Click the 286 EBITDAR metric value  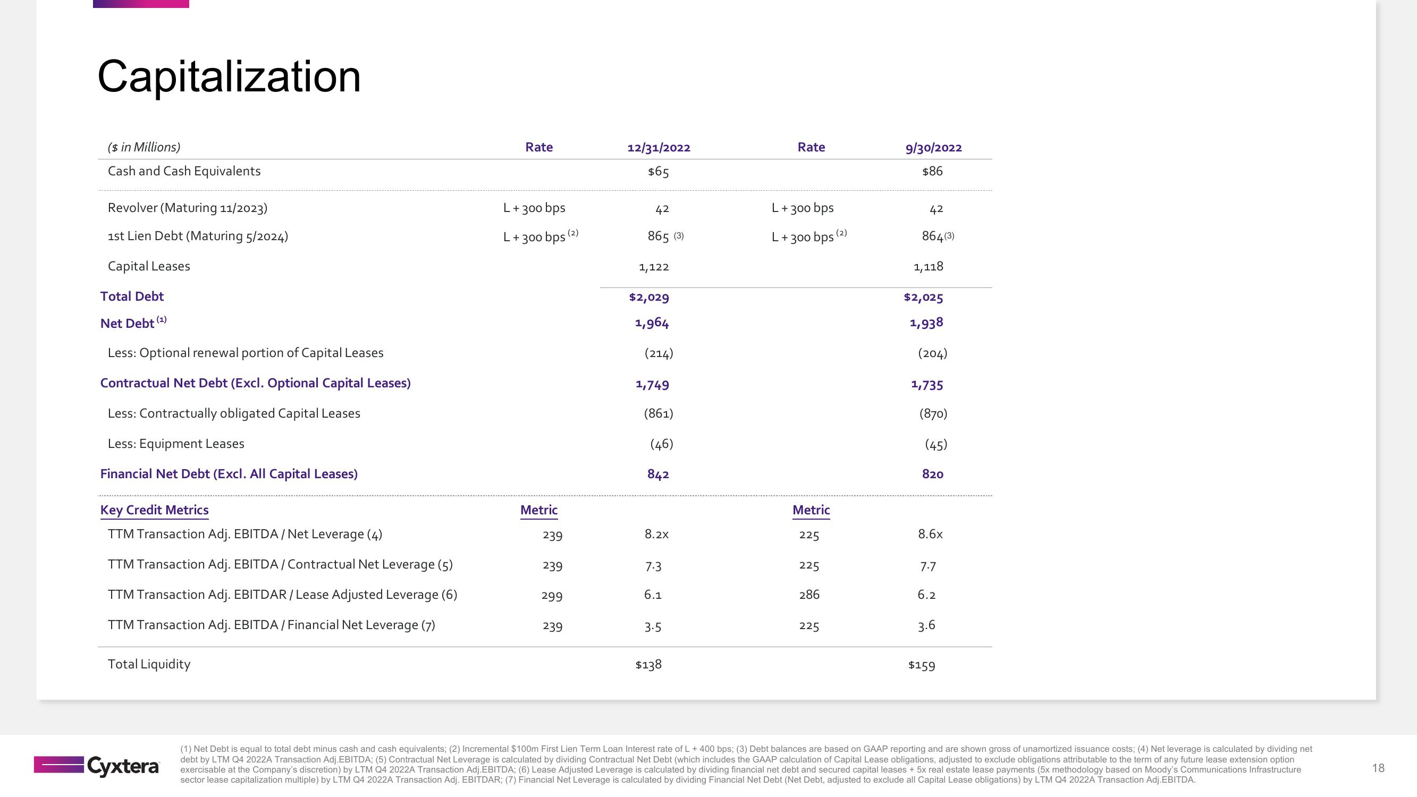[809, 595]
